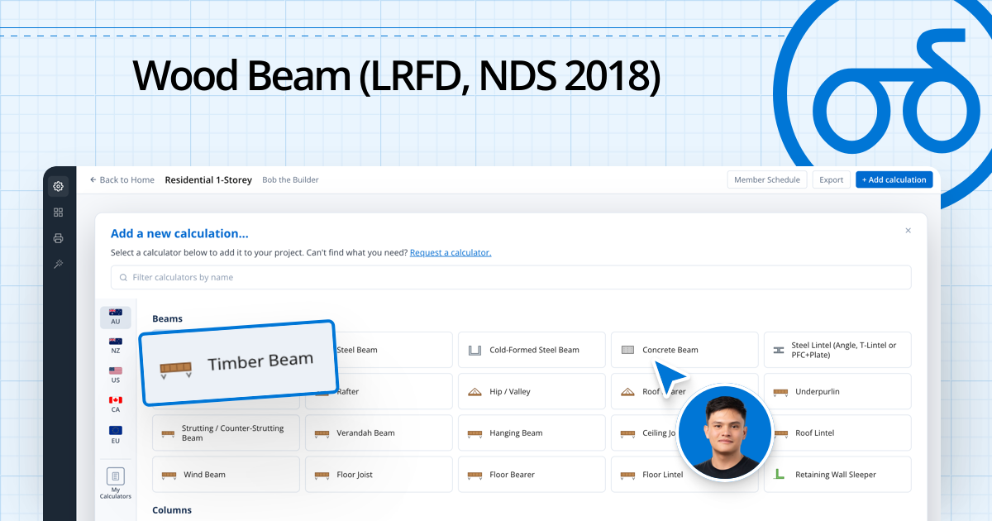
Task: Click the Export button
Action: tap(831, 179)
